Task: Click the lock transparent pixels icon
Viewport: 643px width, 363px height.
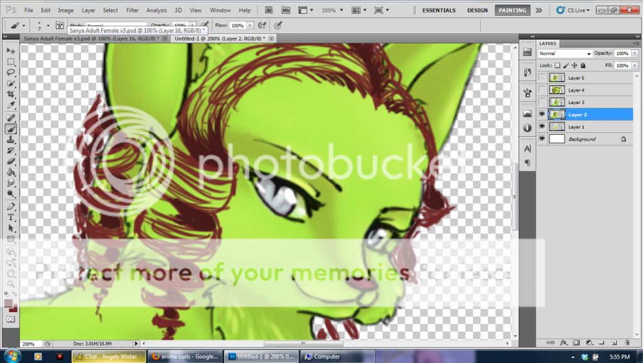Action: 557,65
